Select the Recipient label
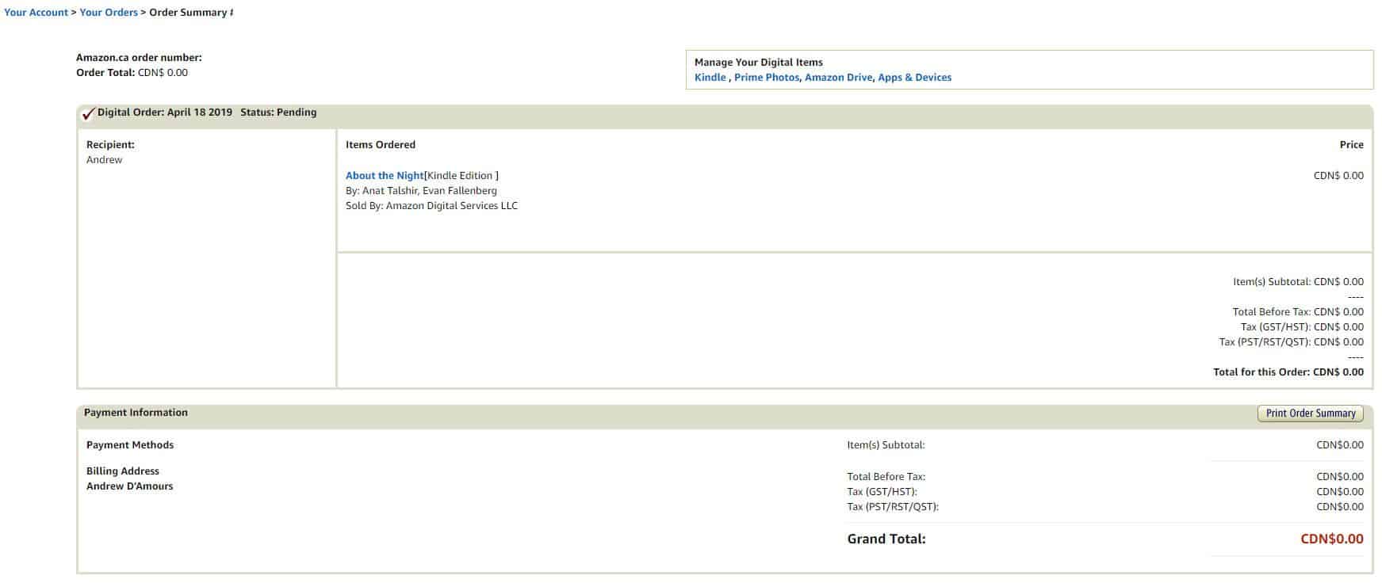 coord(110,145)
